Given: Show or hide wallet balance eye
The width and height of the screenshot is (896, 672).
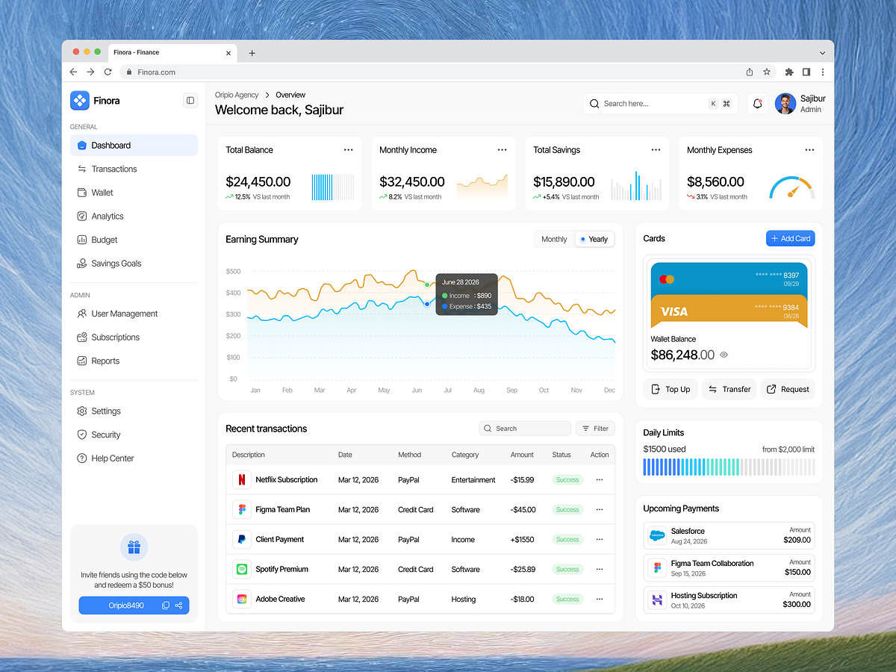Looking at the screenshot, I should [x=724, y=355].
